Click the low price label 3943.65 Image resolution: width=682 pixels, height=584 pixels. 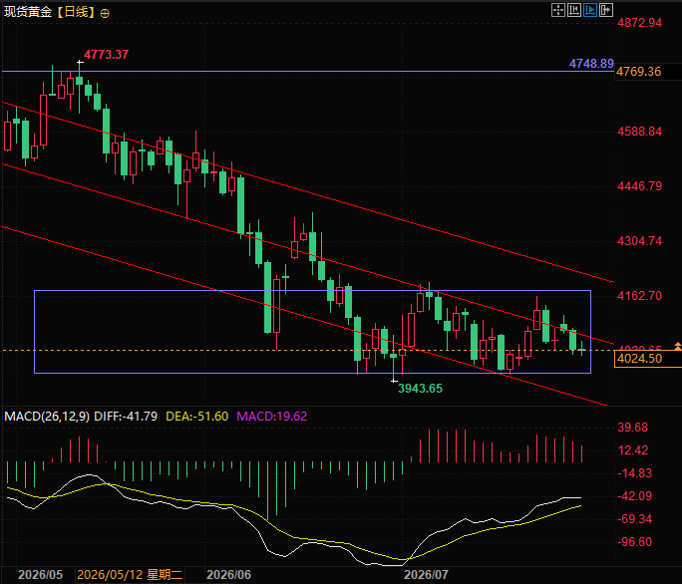(x=420, y=389)
